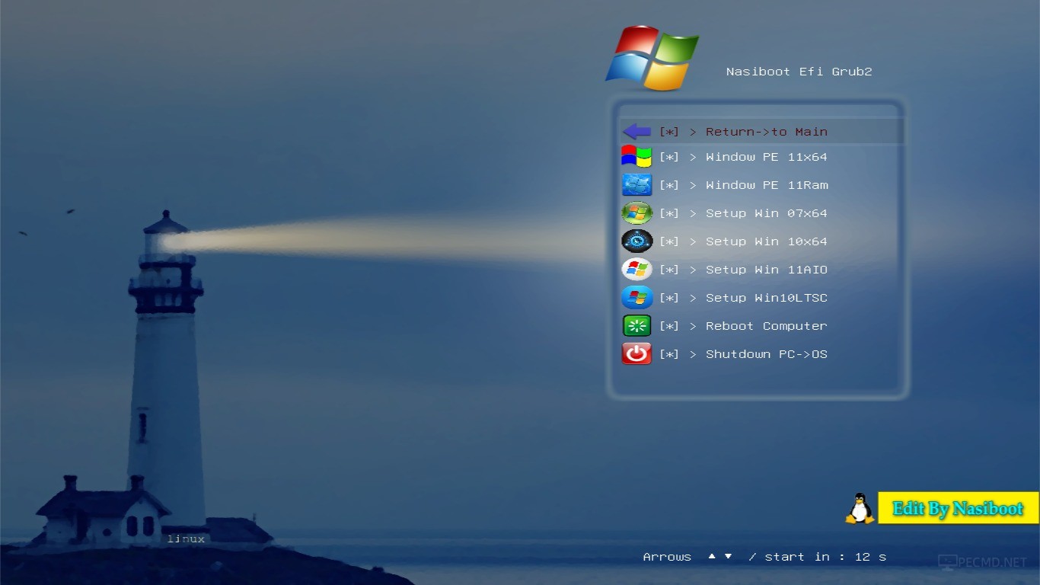Click the blue icon beside Window PE 11Ram
The image size is (1040, 585).
(x=636, y=185)
